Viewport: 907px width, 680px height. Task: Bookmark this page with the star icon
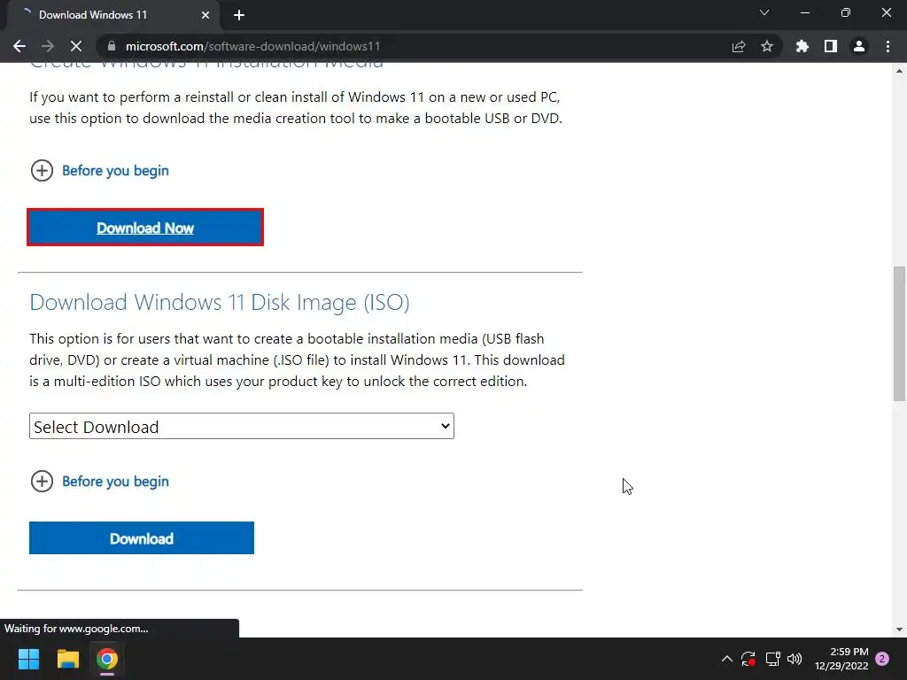(x=767, y=46)
